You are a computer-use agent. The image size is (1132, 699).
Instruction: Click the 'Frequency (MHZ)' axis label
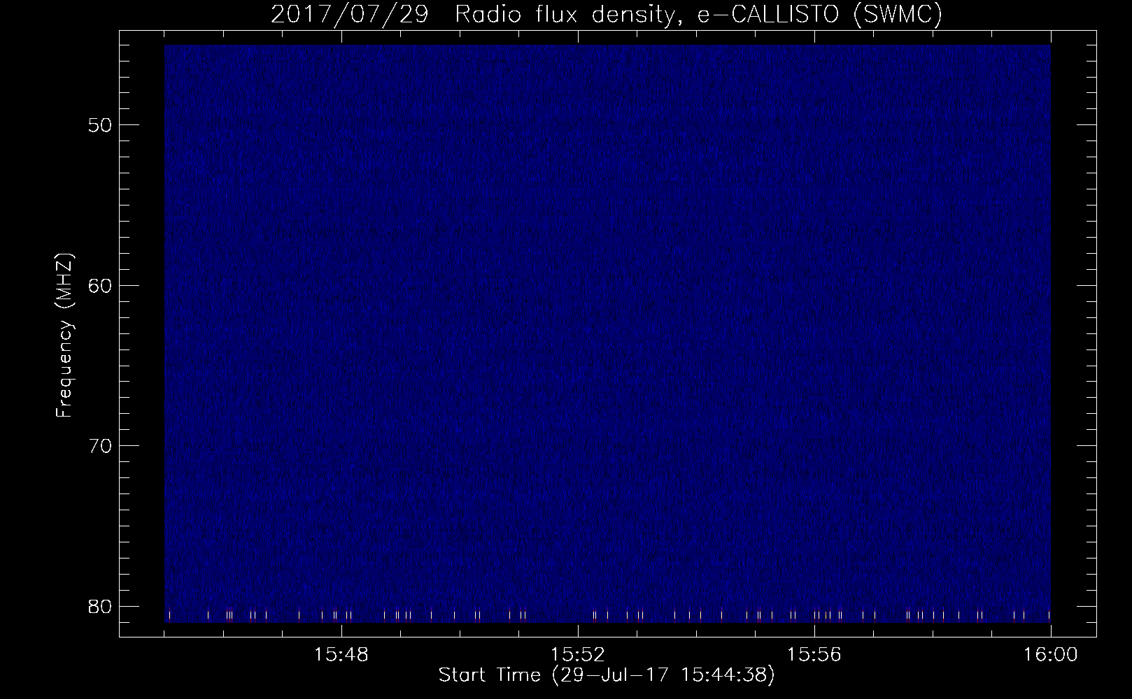pos(64,334)
